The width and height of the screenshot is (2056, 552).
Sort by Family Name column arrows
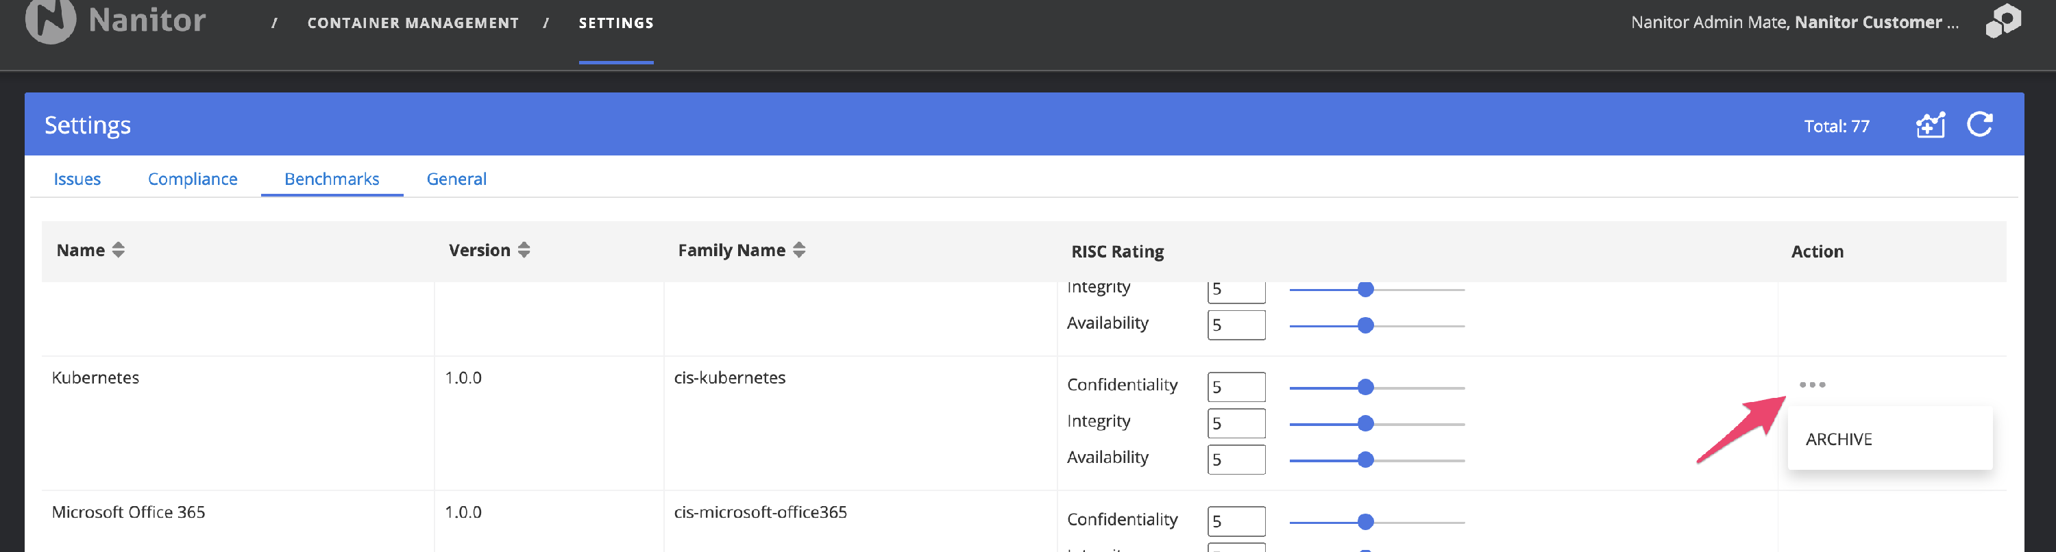799,251
